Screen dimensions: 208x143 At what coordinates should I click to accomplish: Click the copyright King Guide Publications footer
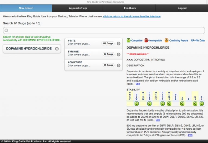point(36,141)
